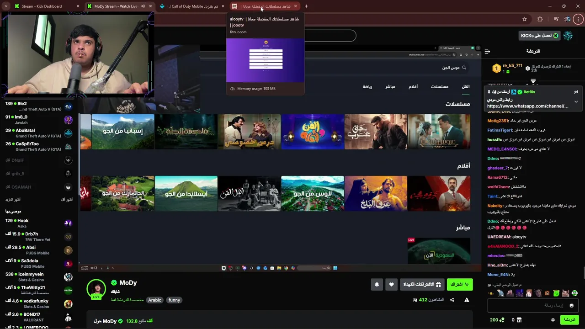The height and width of the screenshot is (329, 585).
Task: Click the MoDy stream video player
Action: [x=280, y=158]
